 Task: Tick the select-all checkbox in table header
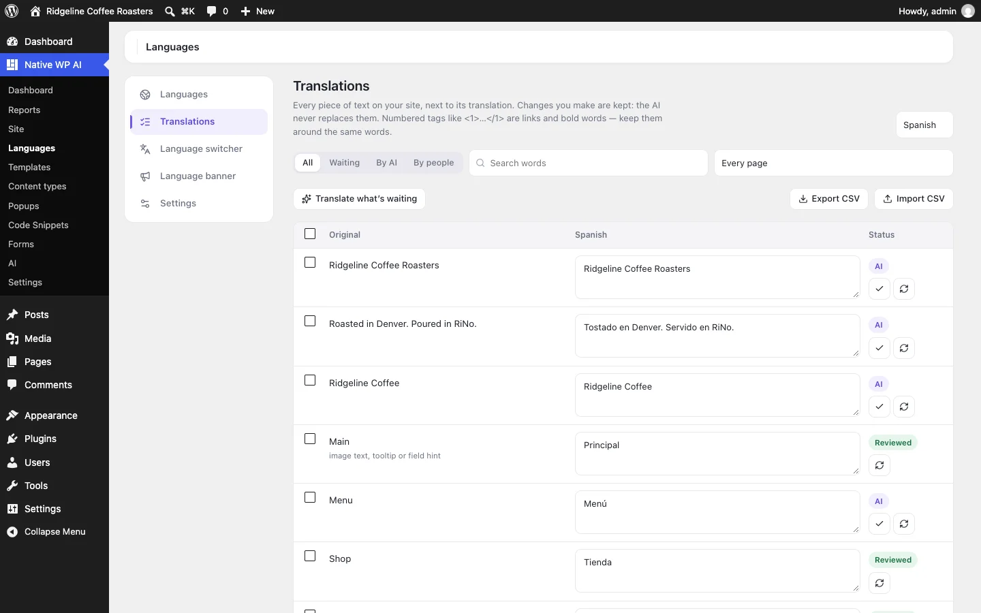click(310, 234)
